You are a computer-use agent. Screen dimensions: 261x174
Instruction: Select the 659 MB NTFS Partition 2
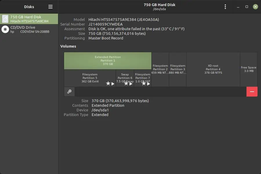point(160,69)
